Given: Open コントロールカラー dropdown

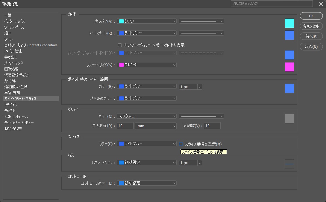Looking at the screenshot, I should [x=147, y=183].
